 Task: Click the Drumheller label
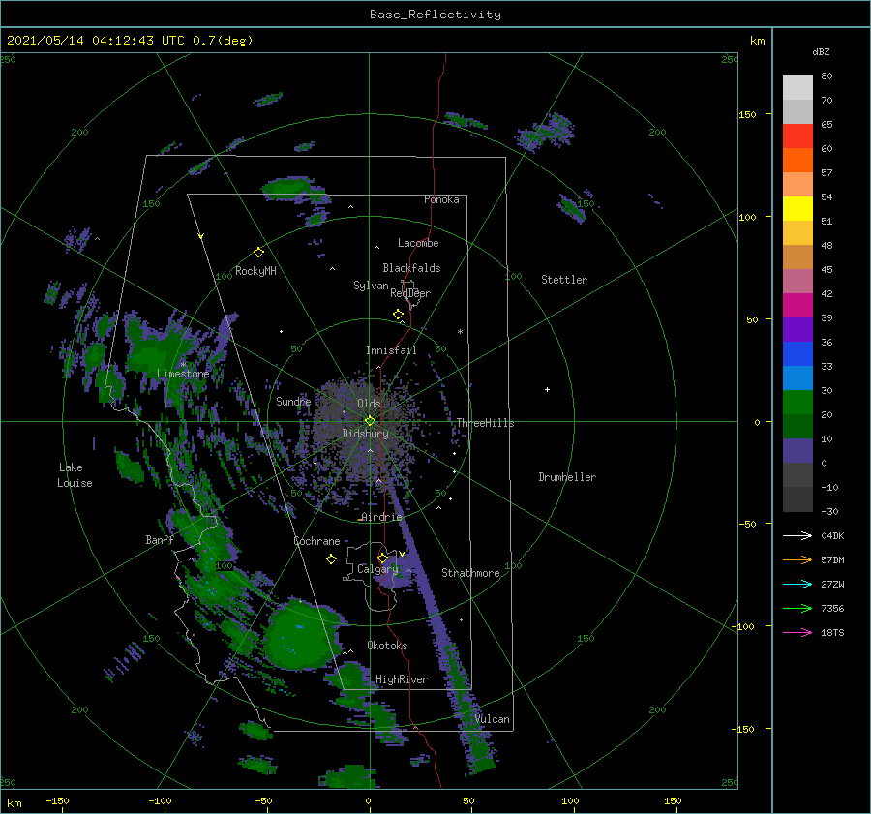(567, 477)
